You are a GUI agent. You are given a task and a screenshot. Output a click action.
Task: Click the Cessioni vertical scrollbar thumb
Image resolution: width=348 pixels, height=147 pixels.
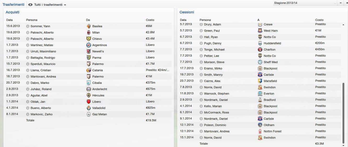tap(343, 113)
